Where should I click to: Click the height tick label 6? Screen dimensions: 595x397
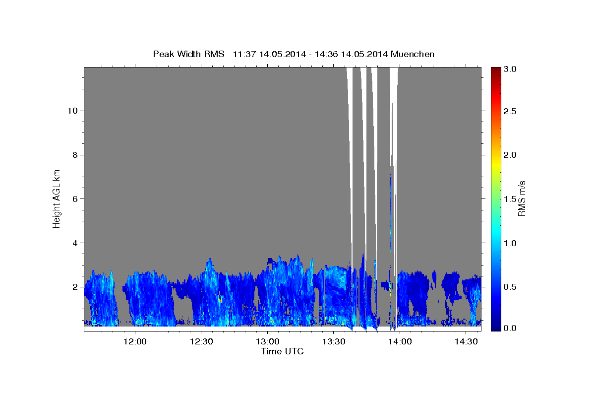coord(74,199)
